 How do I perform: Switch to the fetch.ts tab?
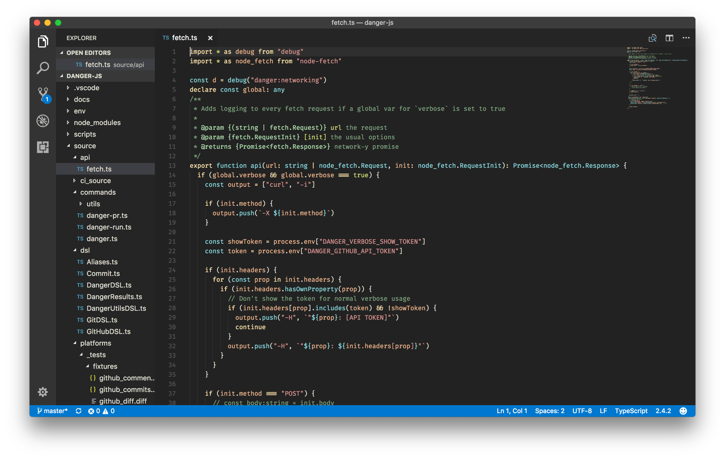[184, 37]
